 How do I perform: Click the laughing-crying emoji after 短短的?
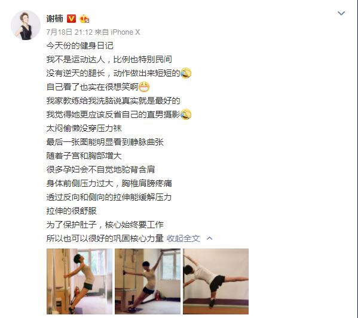[186, 73]
